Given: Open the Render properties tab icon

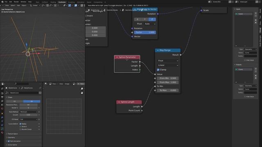Looking at the screenshot, I should 2,94.
